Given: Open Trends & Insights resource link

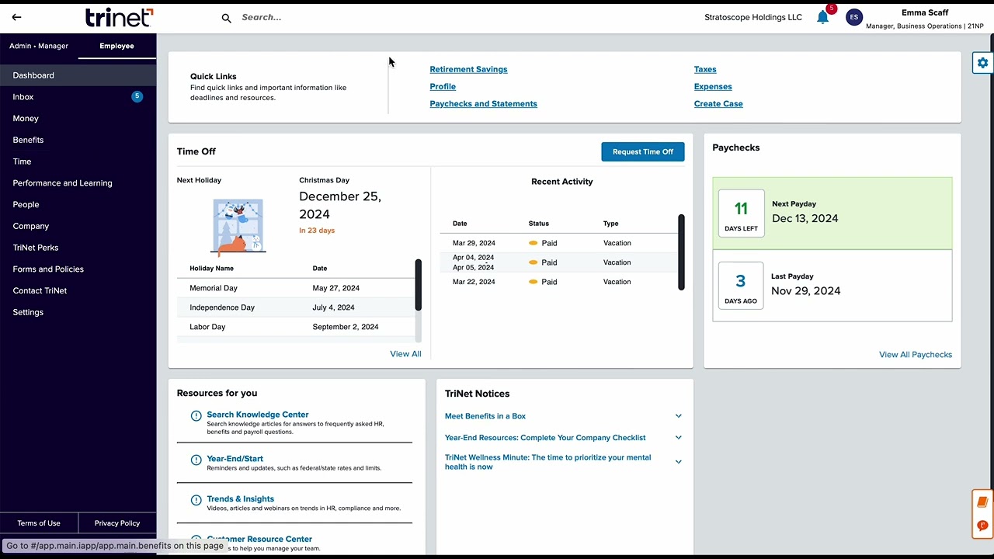Looking at the screenshot, I should click(x=240, y=499).
